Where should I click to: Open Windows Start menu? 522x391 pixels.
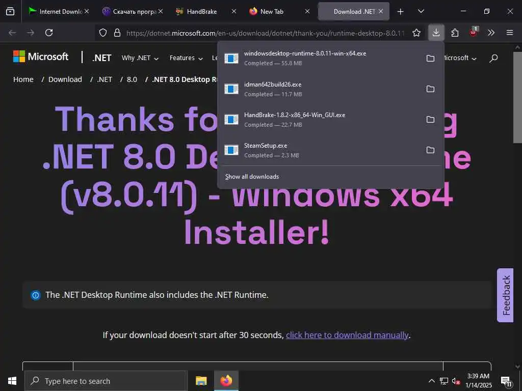(12, 381)
